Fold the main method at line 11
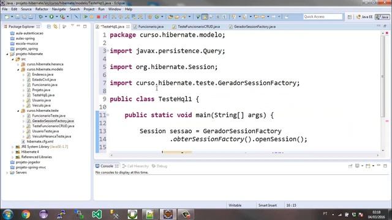This screenshot has width=392, height=220. pyautogui.click(x=108, y=115)
